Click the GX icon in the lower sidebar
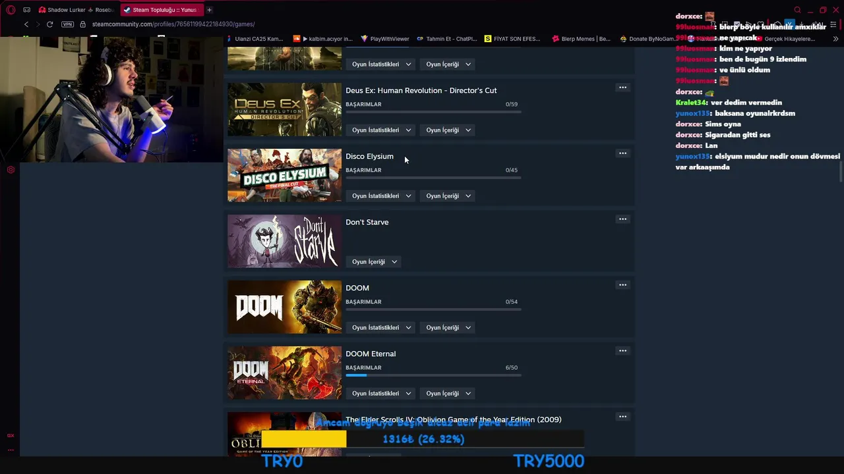The width and height of the screenshot is (844, 474). tap(11, 435)
